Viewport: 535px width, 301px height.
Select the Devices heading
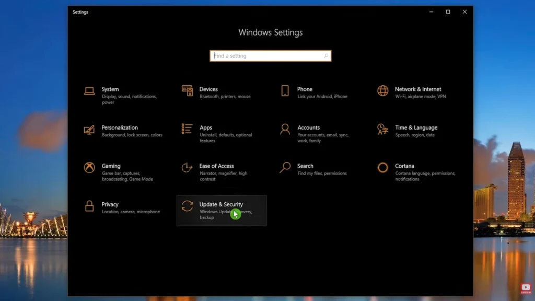click(208, 89)
